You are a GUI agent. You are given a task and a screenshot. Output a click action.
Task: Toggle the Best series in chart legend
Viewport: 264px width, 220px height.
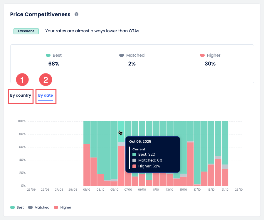click(17, 207)
